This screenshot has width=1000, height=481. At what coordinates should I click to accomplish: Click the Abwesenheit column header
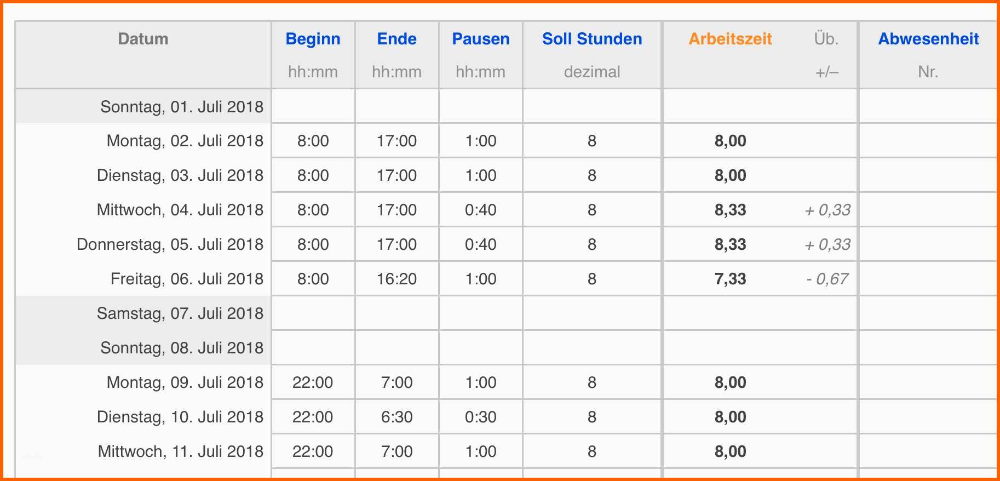(x=928, y=39)
